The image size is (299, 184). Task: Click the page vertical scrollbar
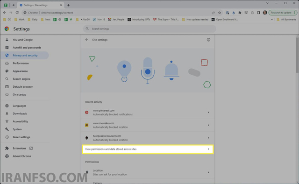(x=297, y=55)
